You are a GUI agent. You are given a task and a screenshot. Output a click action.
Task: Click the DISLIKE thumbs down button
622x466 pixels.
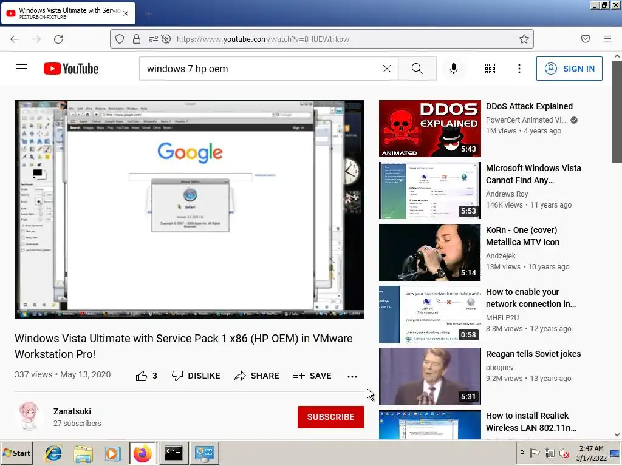pyautogui.click(x=196, y=376)
